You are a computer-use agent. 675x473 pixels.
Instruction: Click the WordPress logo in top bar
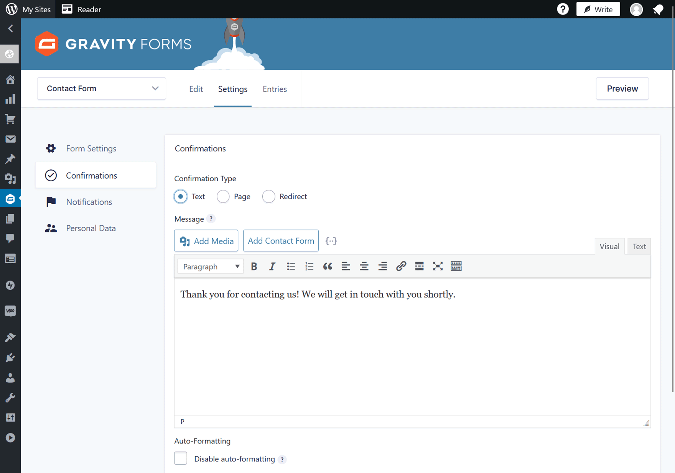12,9
